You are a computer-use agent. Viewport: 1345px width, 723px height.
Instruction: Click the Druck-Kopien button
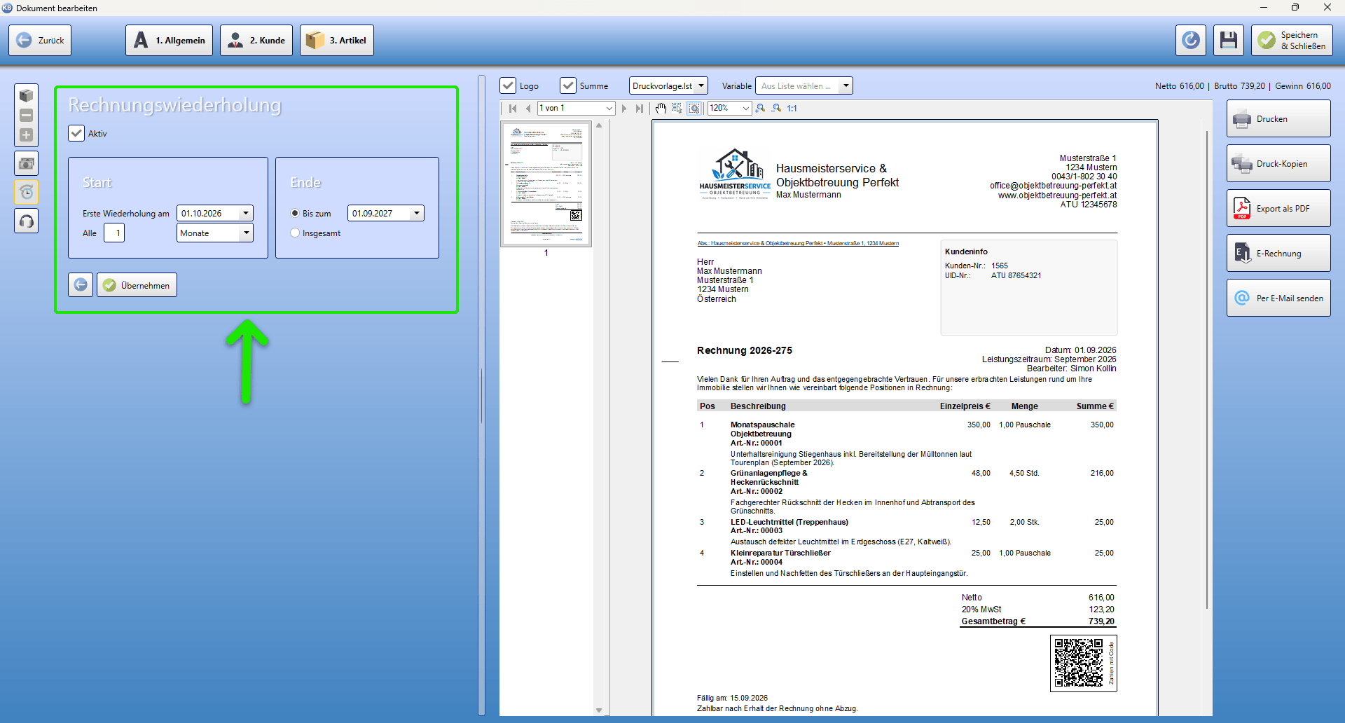1278,164
